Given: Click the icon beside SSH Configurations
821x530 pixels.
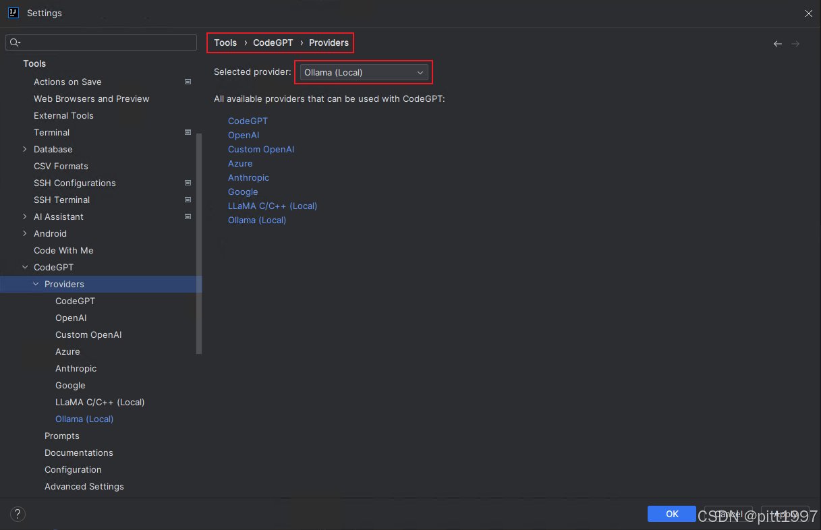Looking at the screenshot, I should (188, 183).
